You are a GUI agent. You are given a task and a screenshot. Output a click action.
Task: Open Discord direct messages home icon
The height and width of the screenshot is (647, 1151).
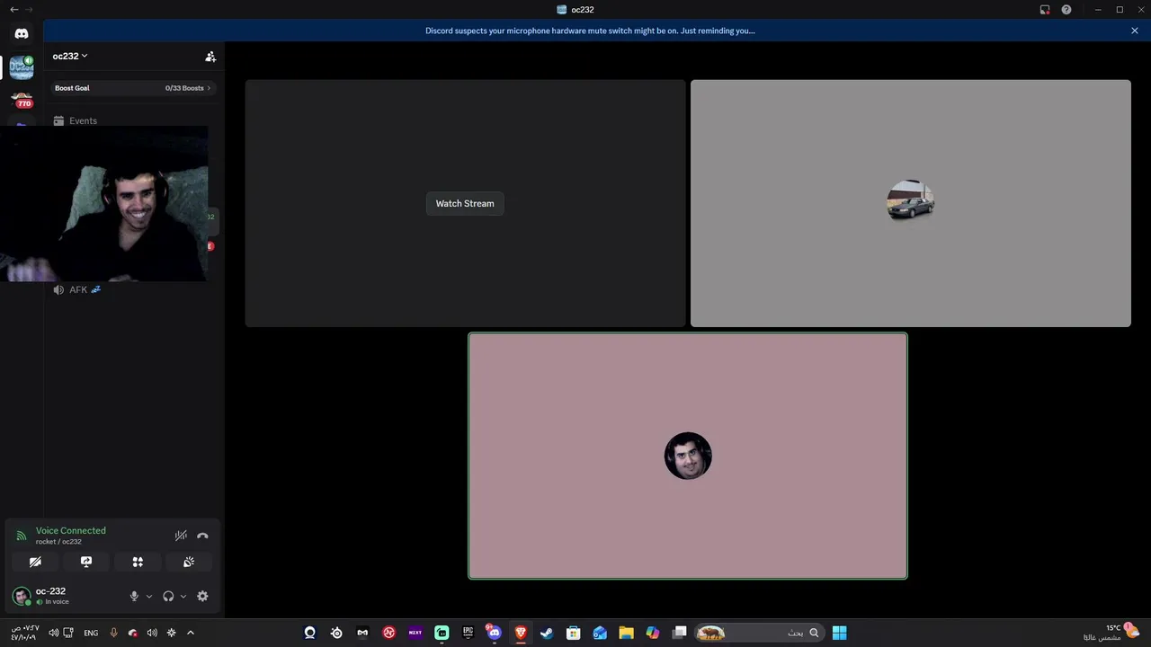(x=22, y=34)
